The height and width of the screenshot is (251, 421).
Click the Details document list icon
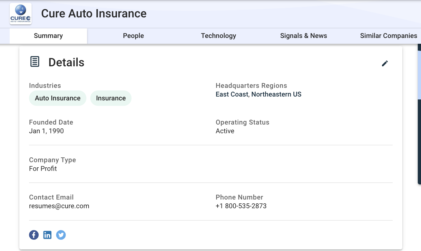[35, 61]
